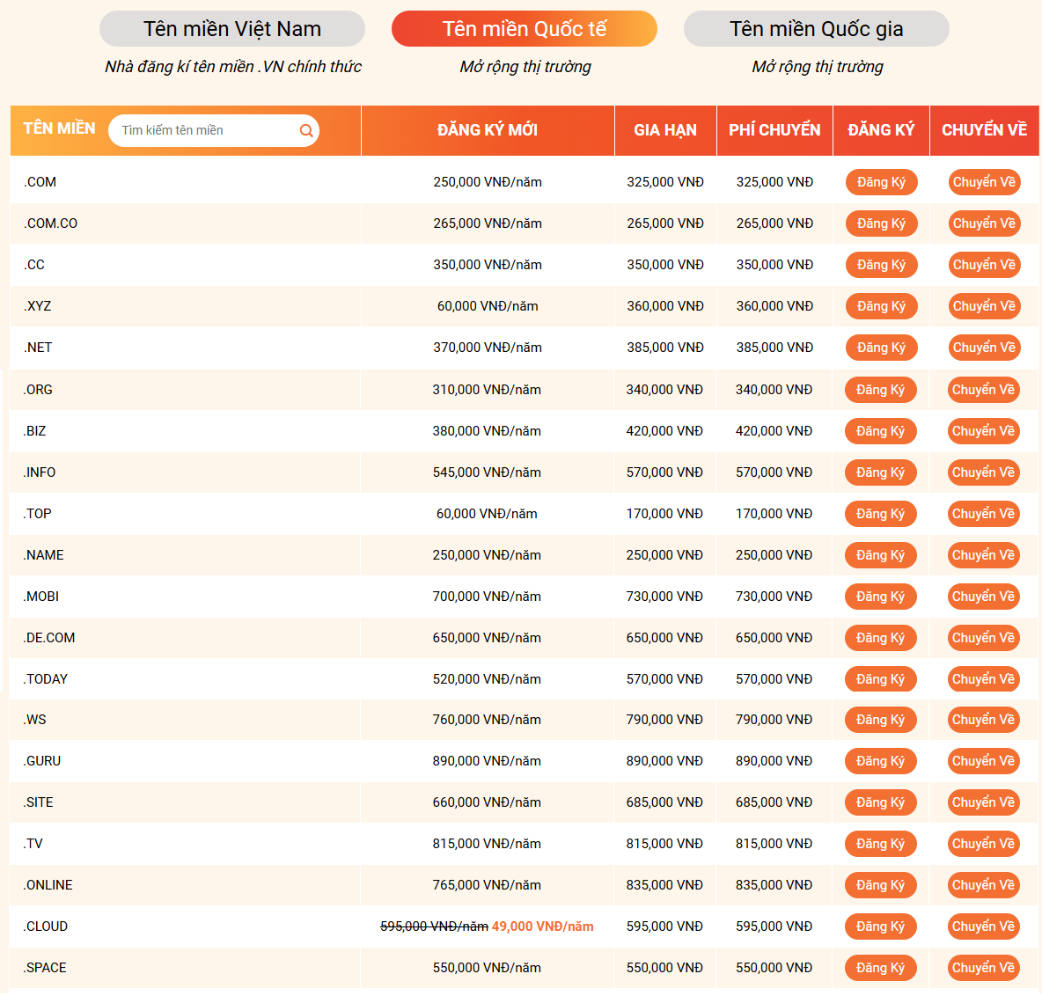The width and height of the screenshot is (1042, 996).
Task: Click Chuyển Về in .SITE row
Action: [x=984, y=802]
